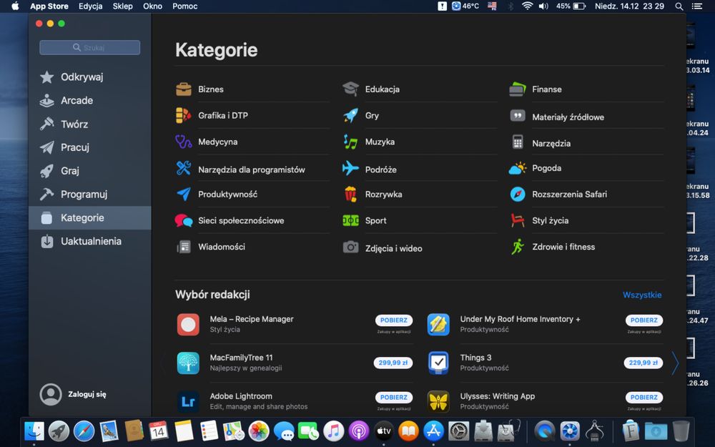The image size is (715, 447).
Task: Click the Zdrowie i fitness runner icon
Action: click(518, 247)
